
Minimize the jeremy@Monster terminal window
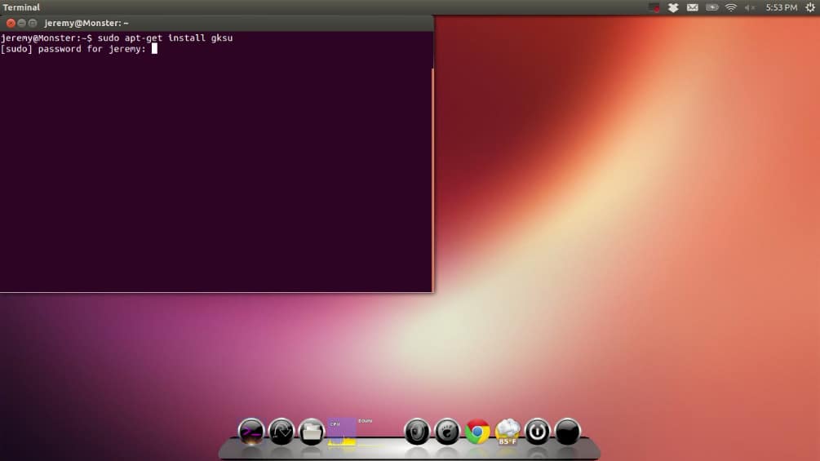(x=21, y=23)
